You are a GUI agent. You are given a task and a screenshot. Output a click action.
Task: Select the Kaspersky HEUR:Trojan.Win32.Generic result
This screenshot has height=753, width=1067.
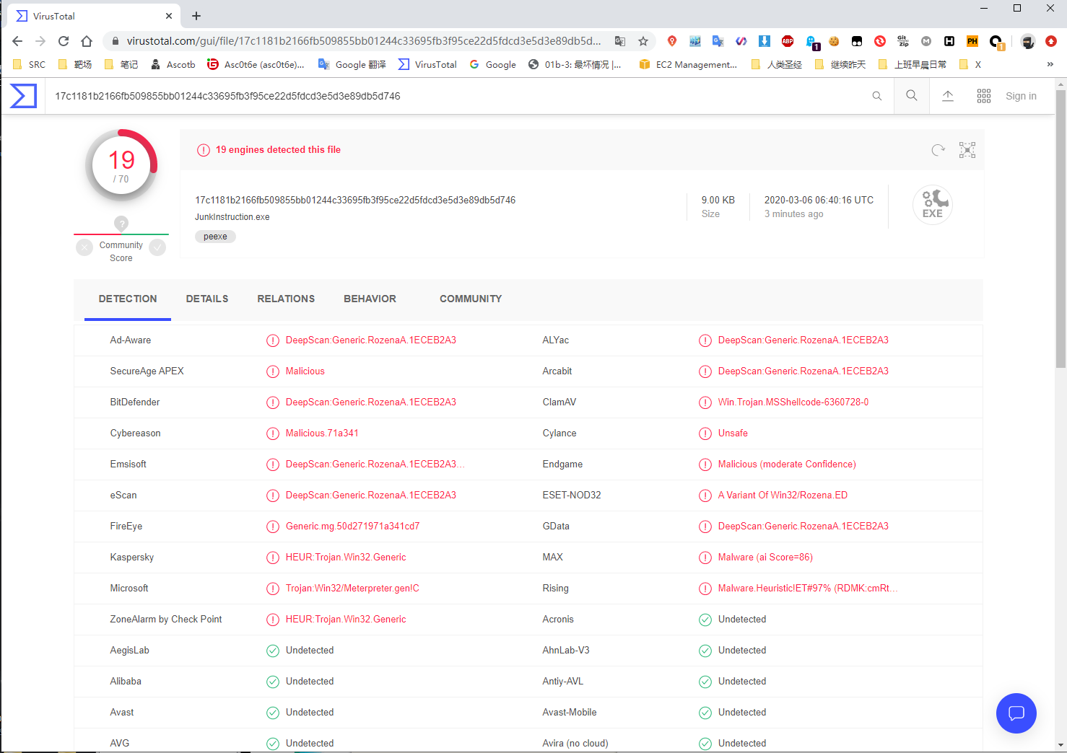[346, 558]
